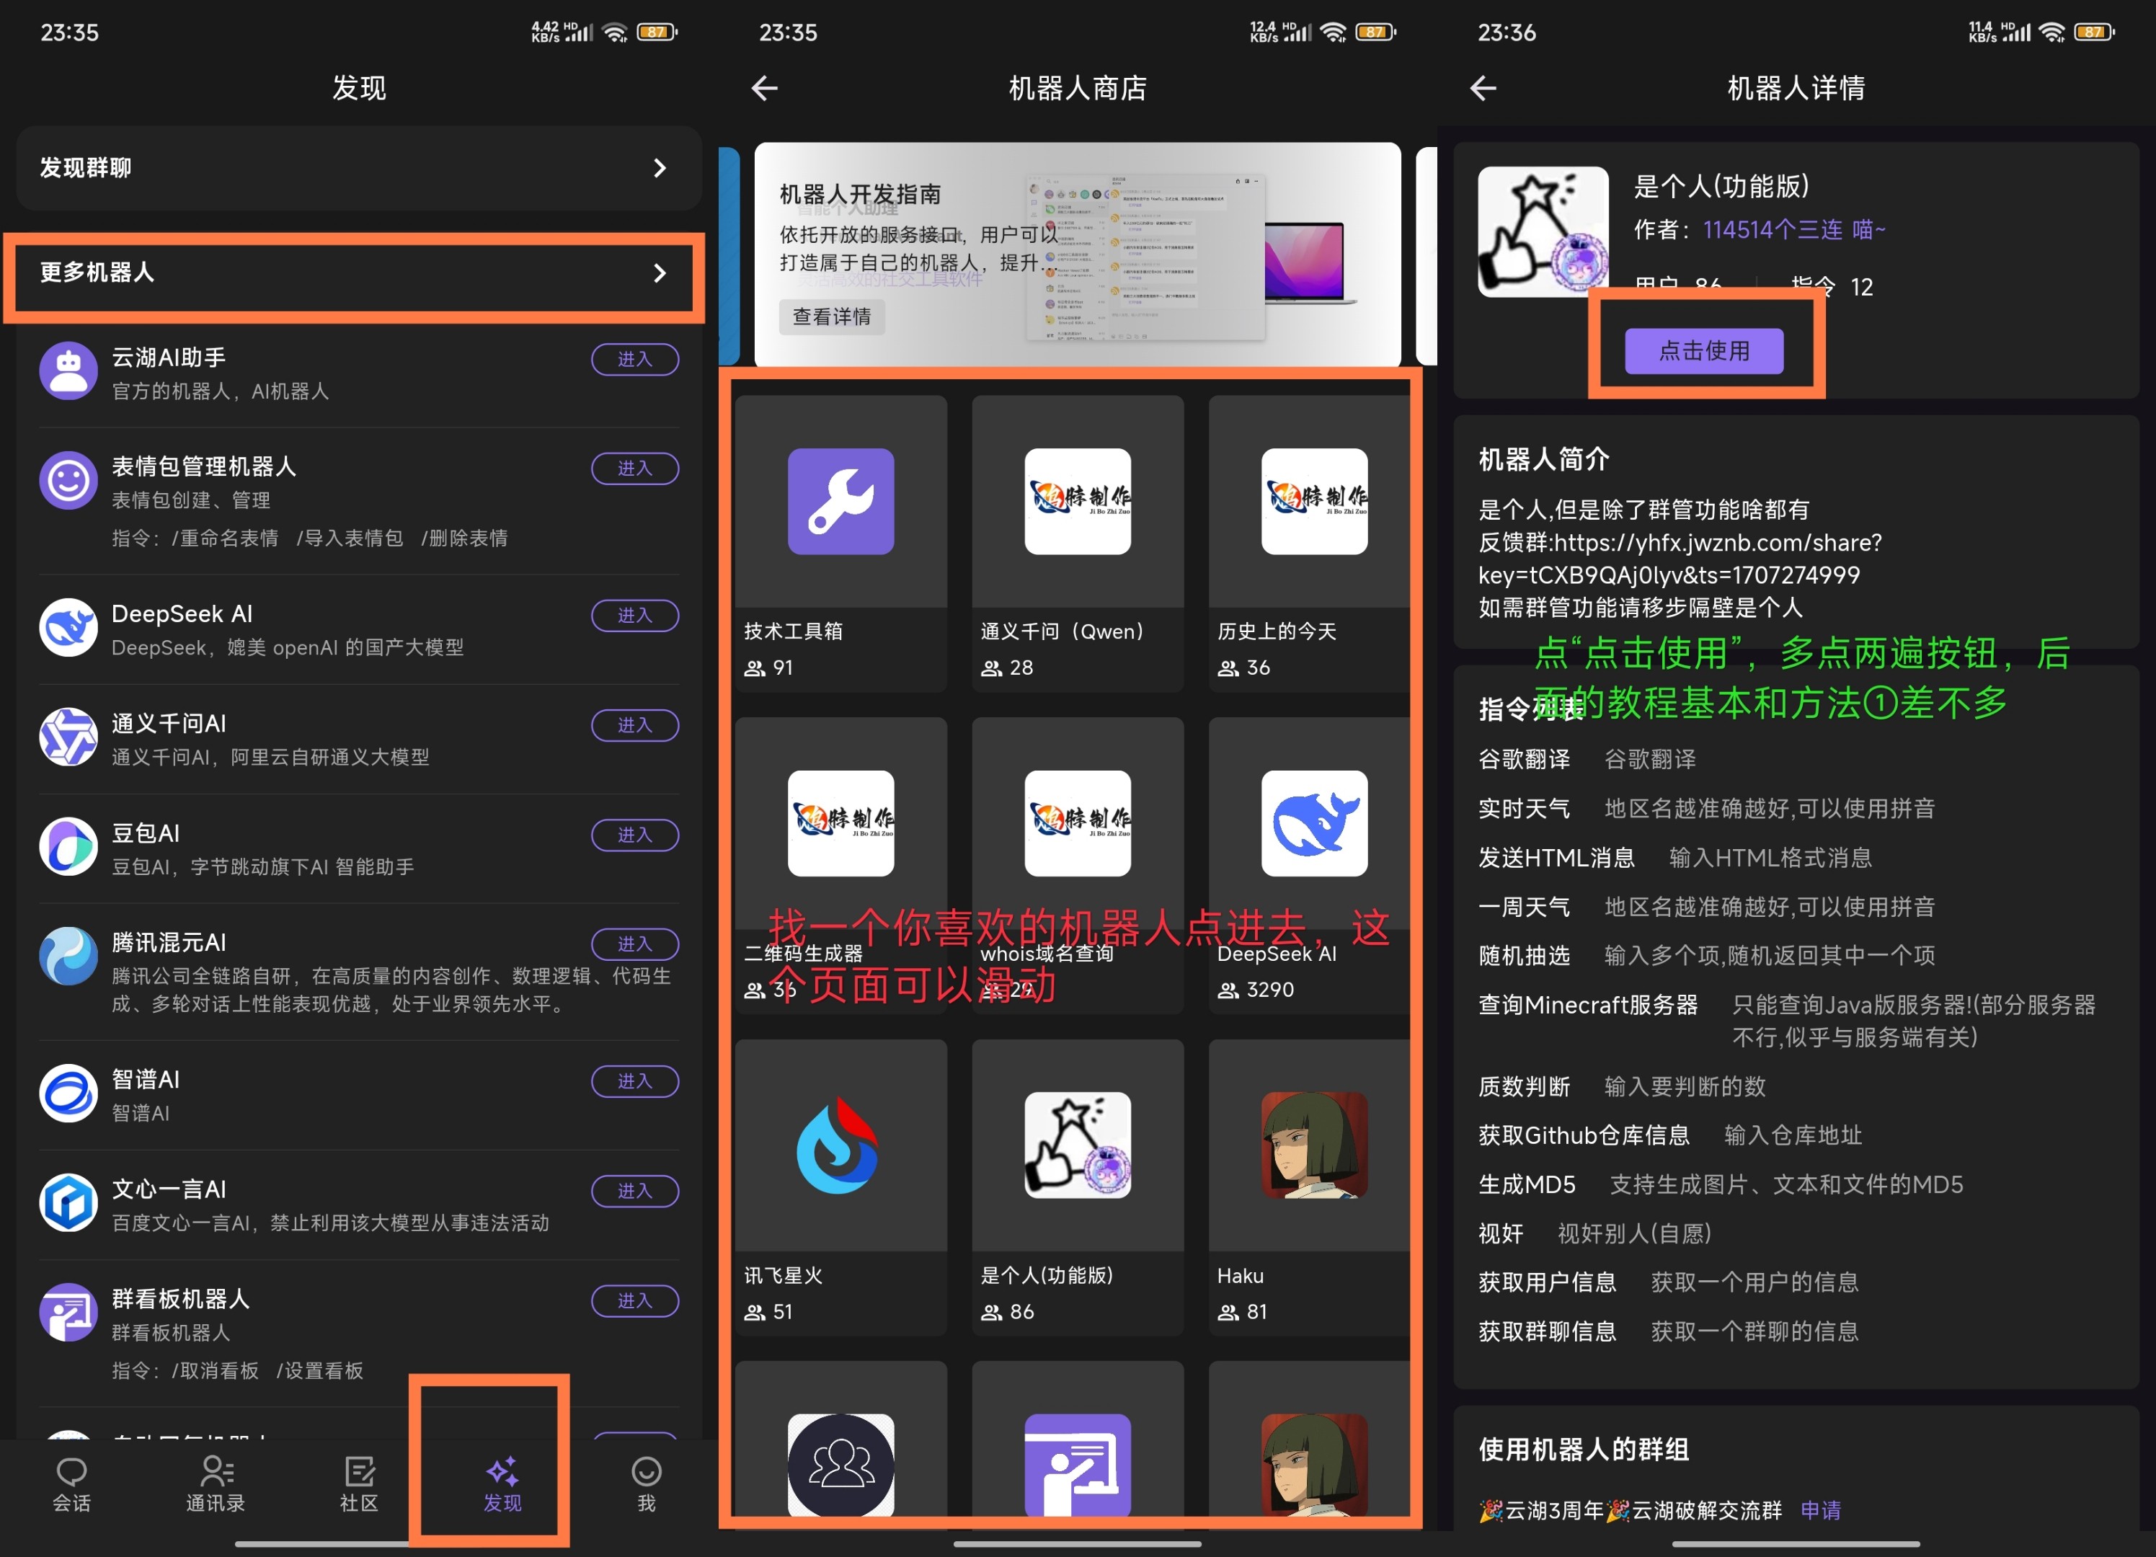Open the 是个人(功能版) store card
This screenshot has height=1557, width=2156.
pyautogui.click(x=1077, y=1187)
